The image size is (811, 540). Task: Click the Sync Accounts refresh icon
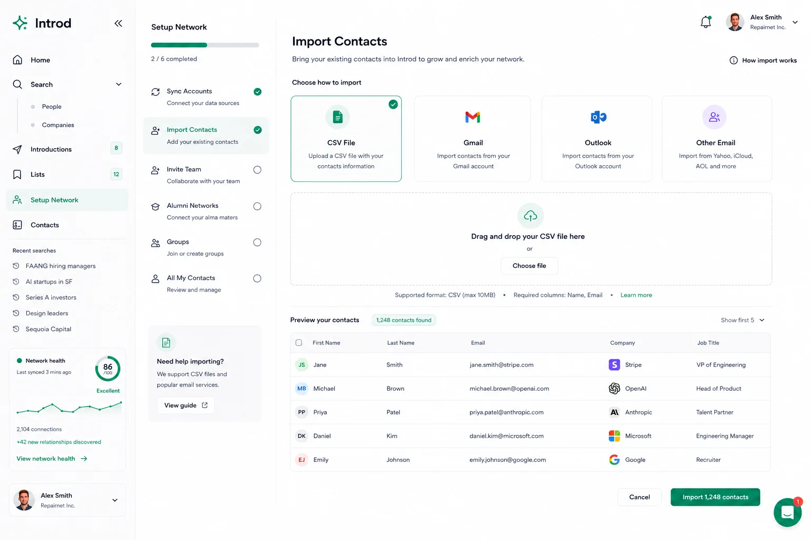coord(155,92)
